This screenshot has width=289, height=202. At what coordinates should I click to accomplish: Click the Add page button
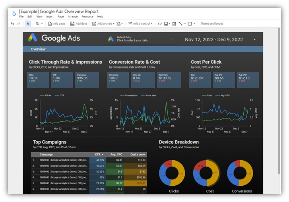pyautogui.click(x=56, y=24)
